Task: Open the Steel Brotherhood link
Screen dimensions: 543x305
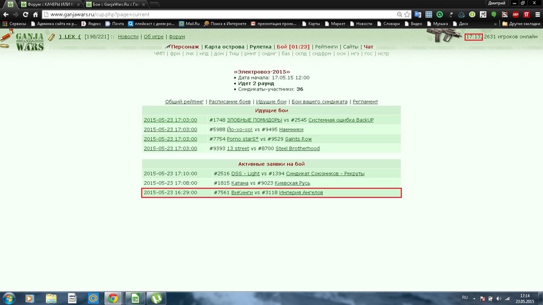Action: [297, 148]
